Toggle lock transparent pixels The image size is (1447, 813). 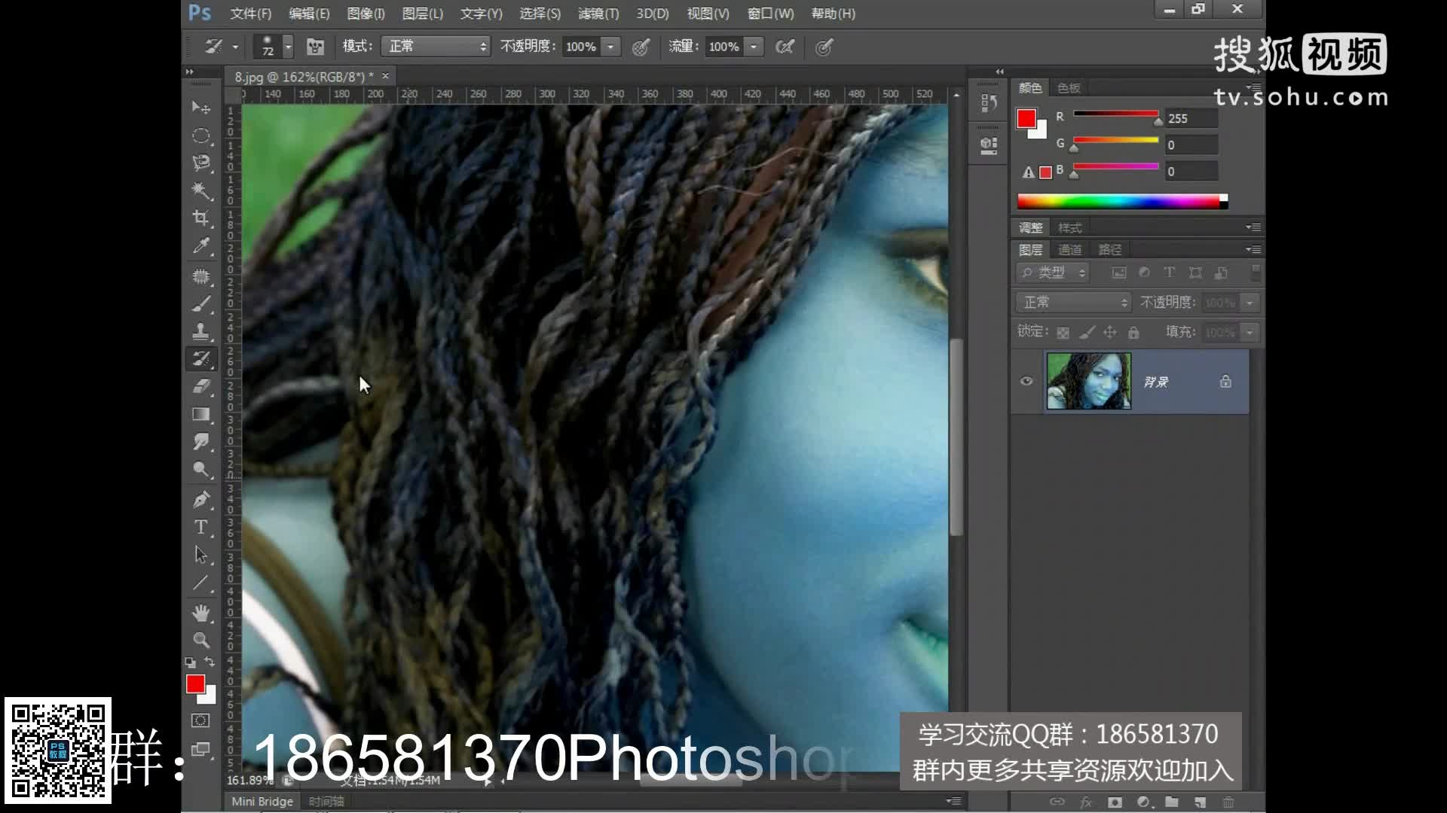pos(1063,332)
